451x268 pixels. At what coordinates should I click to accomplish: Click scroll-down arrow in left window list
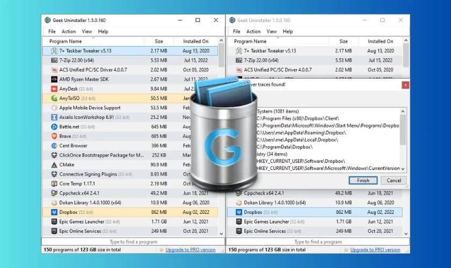point(221,234)
